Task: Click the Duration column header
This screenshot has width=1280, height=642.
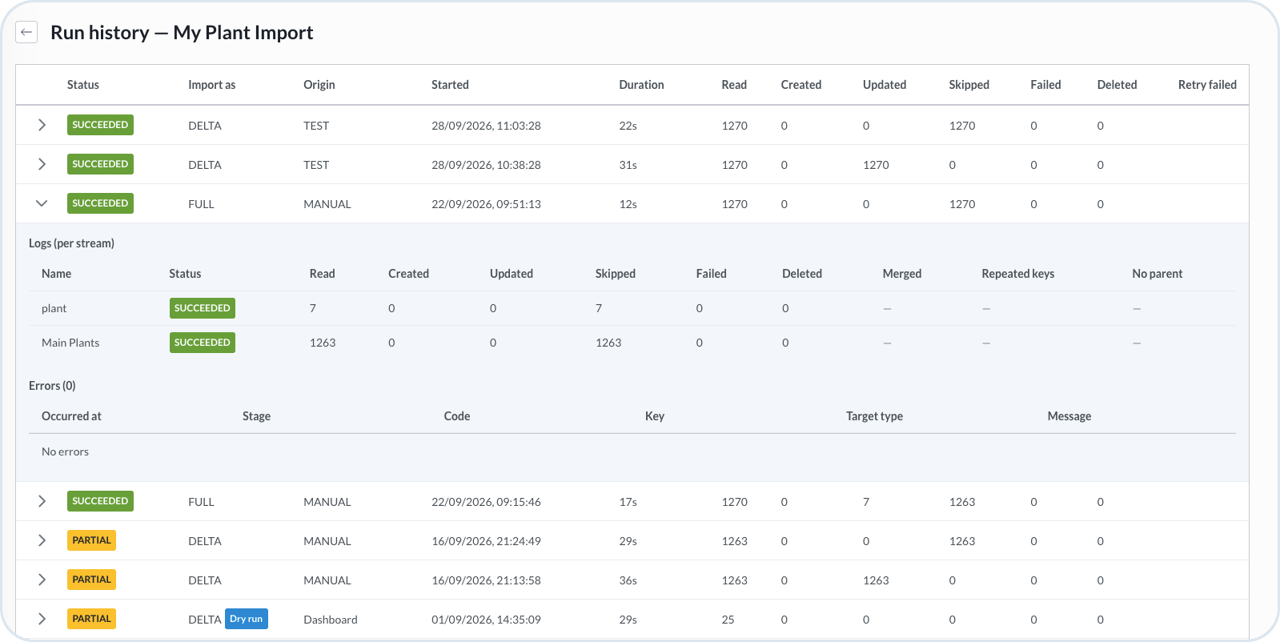Action: [x=641, y=85]
